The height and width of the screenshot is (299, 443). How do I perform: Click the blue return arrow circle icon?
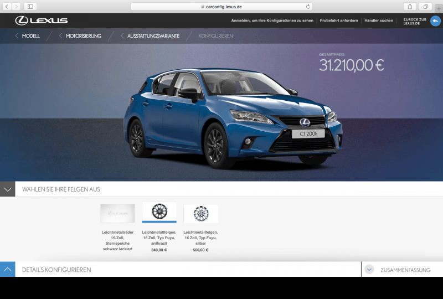(435, 21)
